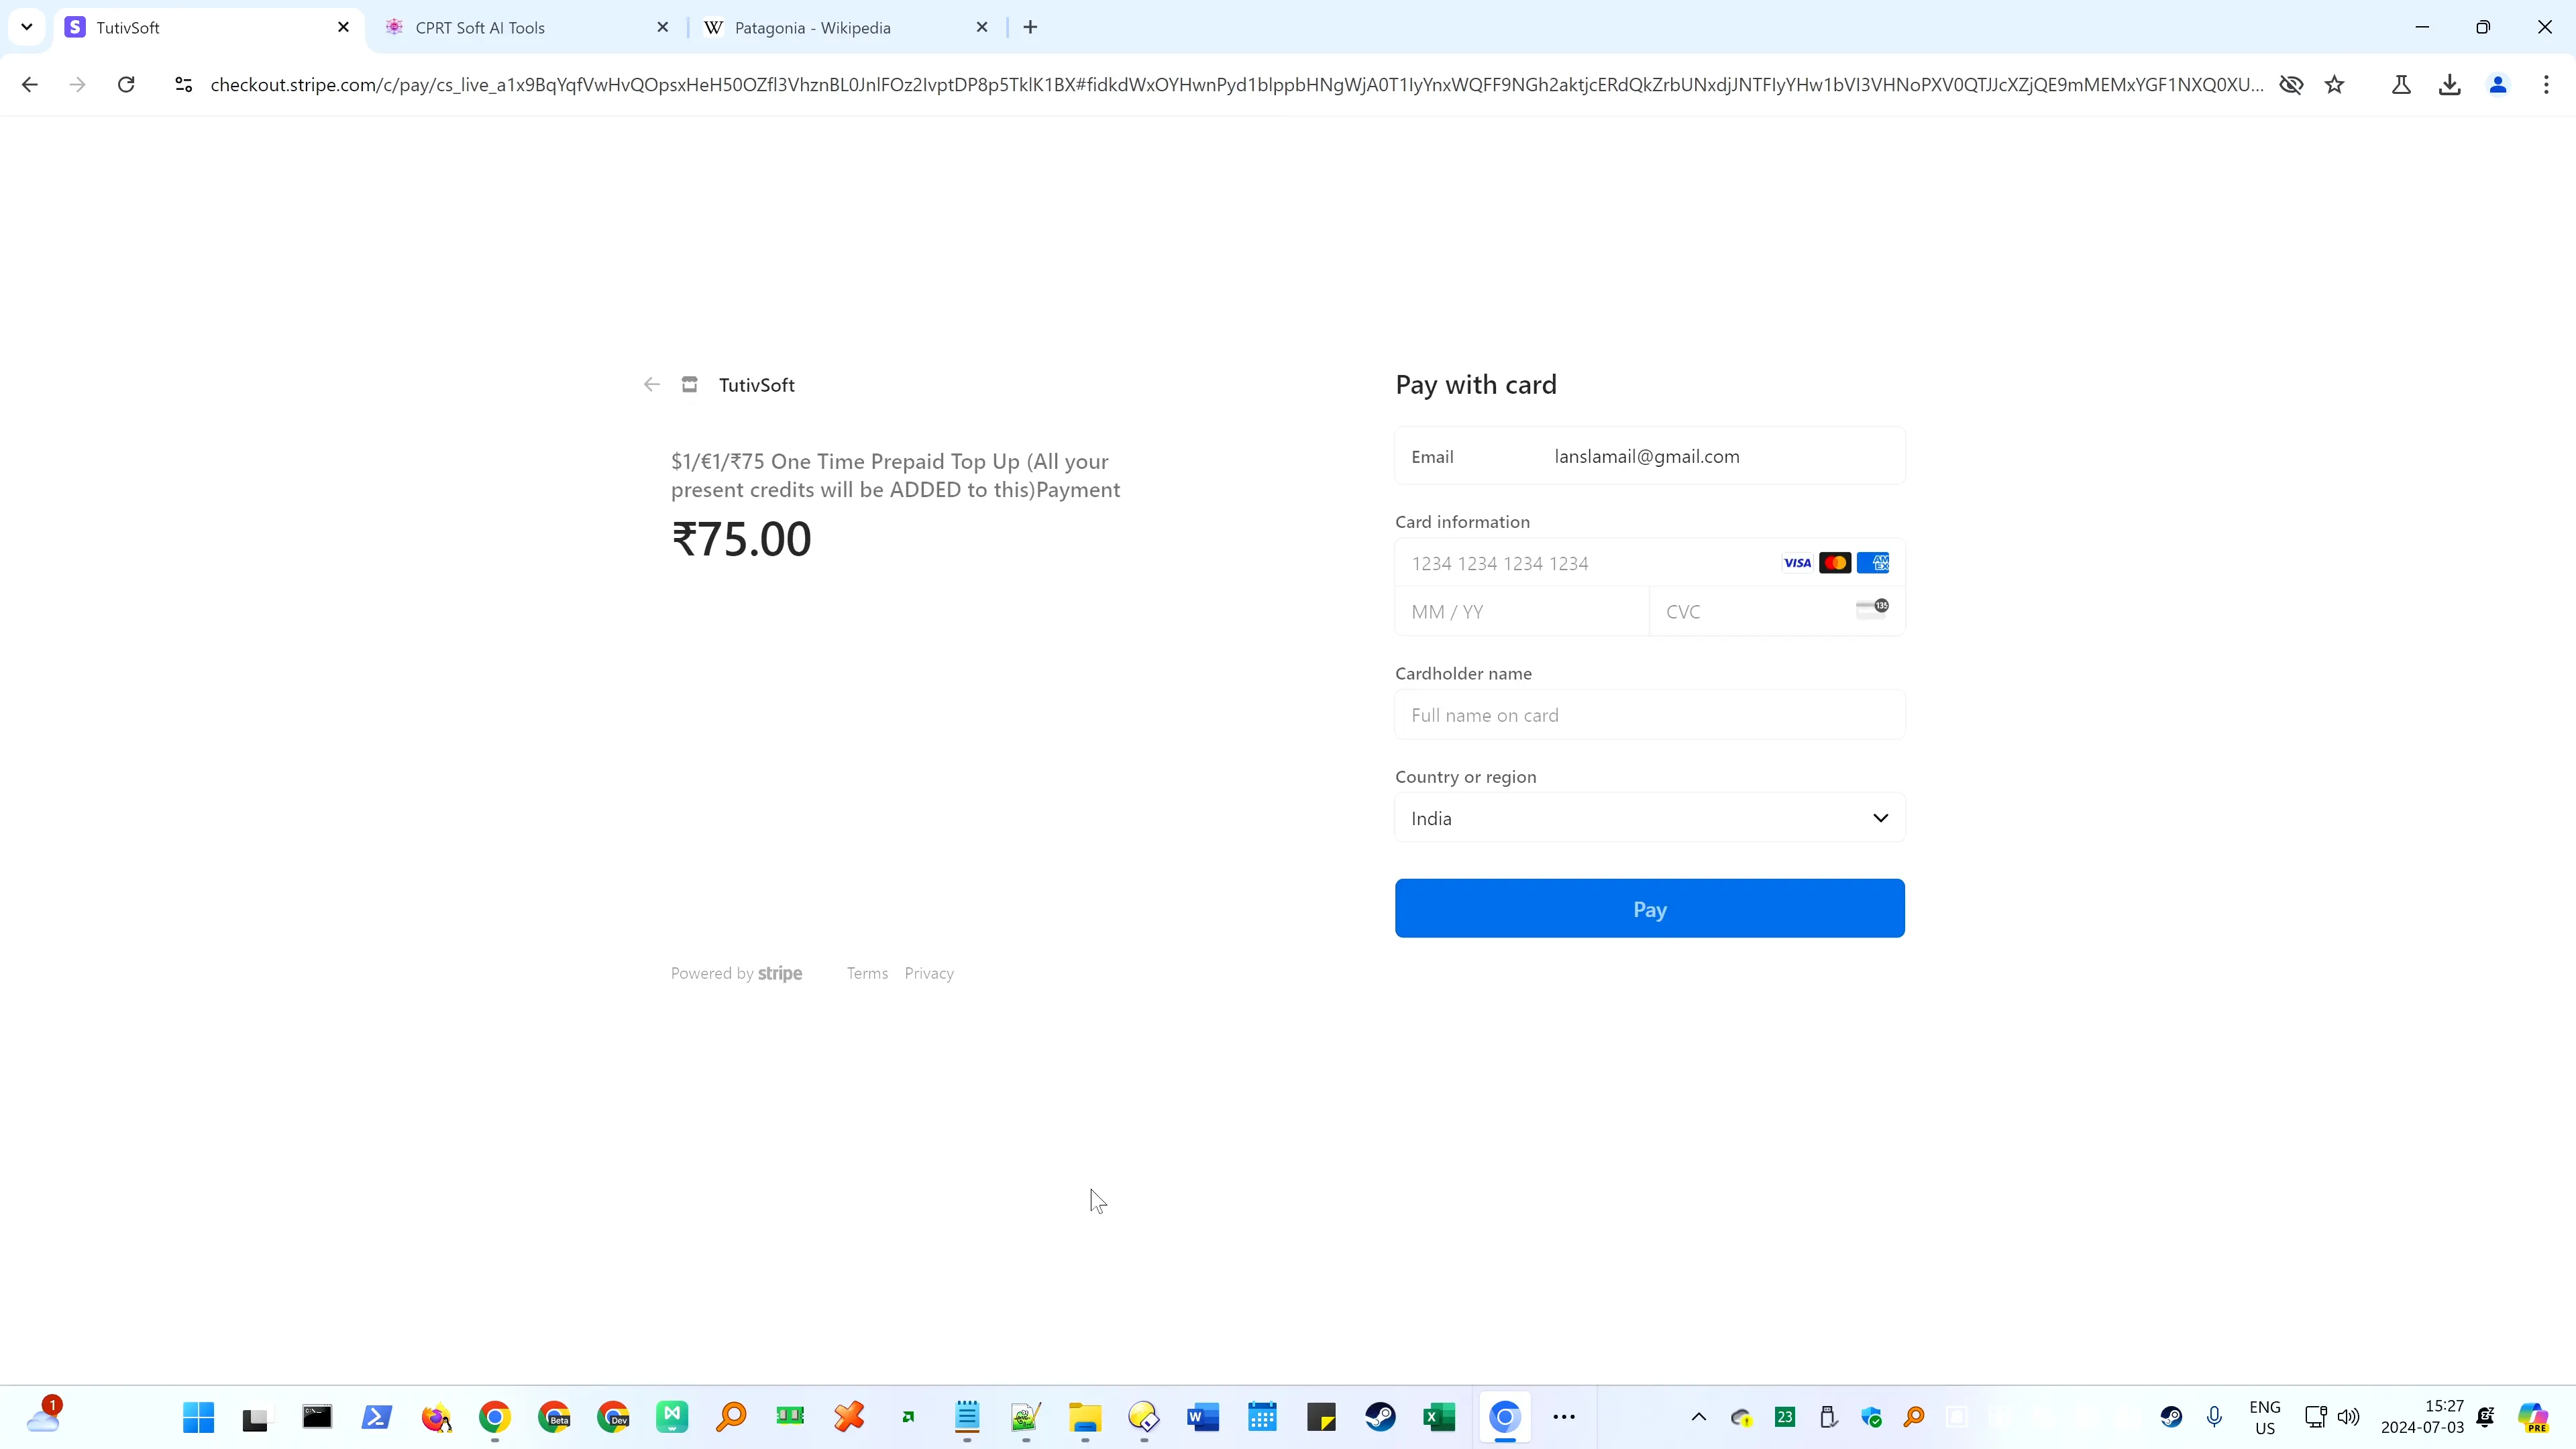The height and width of the screenshot is (1449, 2576).
Task: Open the Chrome Labs flask icon
Action: coord(2401,85)
